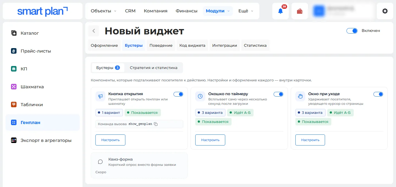Click the Кнопка открытия card title
The image size is (396, 187).
pyautogui.click(x=126, y=94)
